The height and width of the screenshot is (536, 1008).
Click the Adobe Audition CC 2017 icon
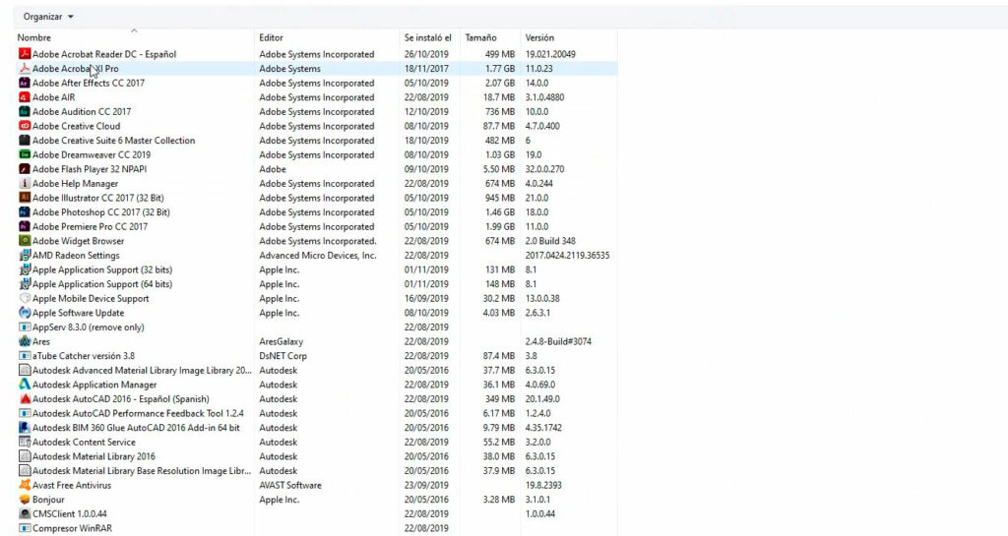(25, 112)
